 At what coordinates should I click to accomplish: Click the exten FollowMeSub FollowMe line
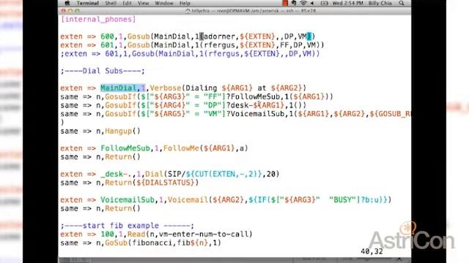click(154, 148)
